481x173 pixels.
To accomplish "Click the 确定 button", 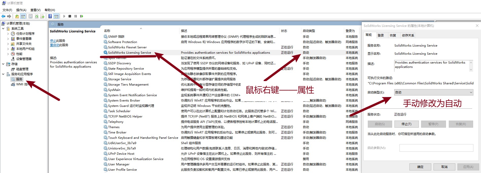I will 420,167.
